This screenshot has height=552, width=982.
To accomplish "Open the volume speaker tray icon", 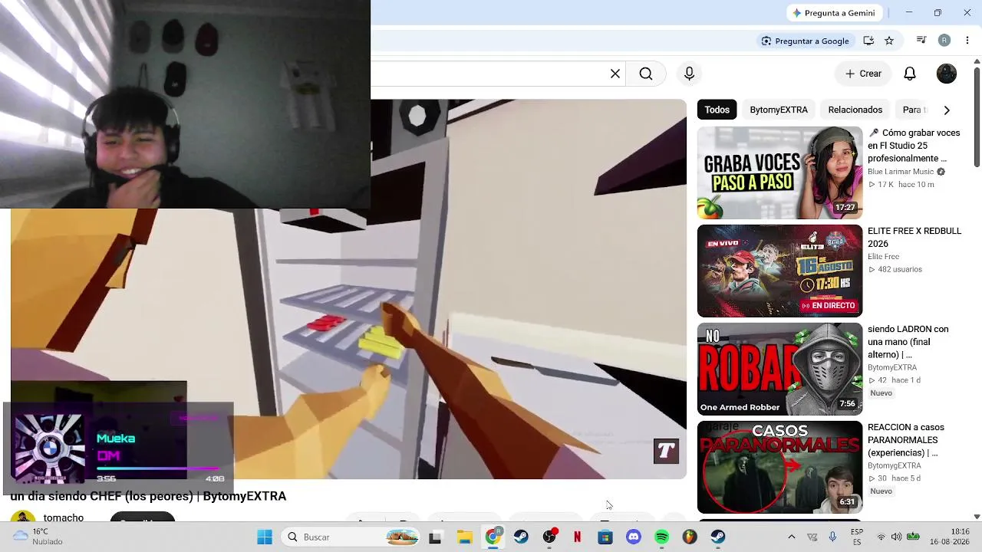I will tap(897, 537).
